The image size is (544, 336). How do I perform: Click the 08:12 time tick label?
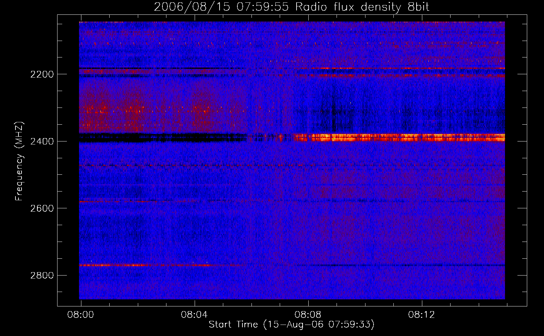pyautogui.click(x=422, y=315)
